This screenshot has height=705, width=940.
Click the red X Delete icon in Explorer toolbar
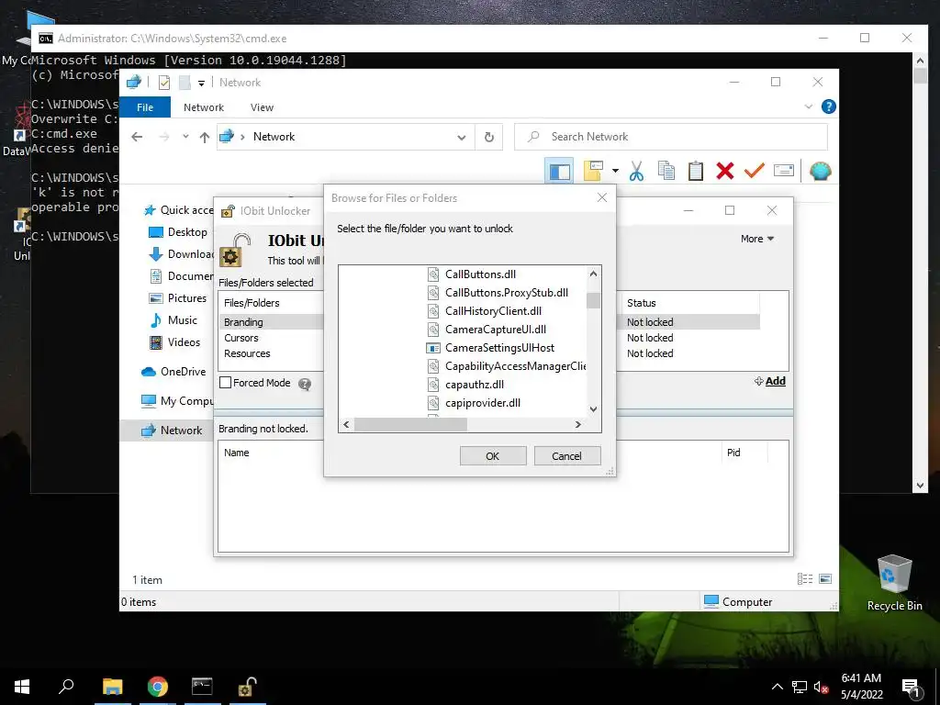point(725,171)
